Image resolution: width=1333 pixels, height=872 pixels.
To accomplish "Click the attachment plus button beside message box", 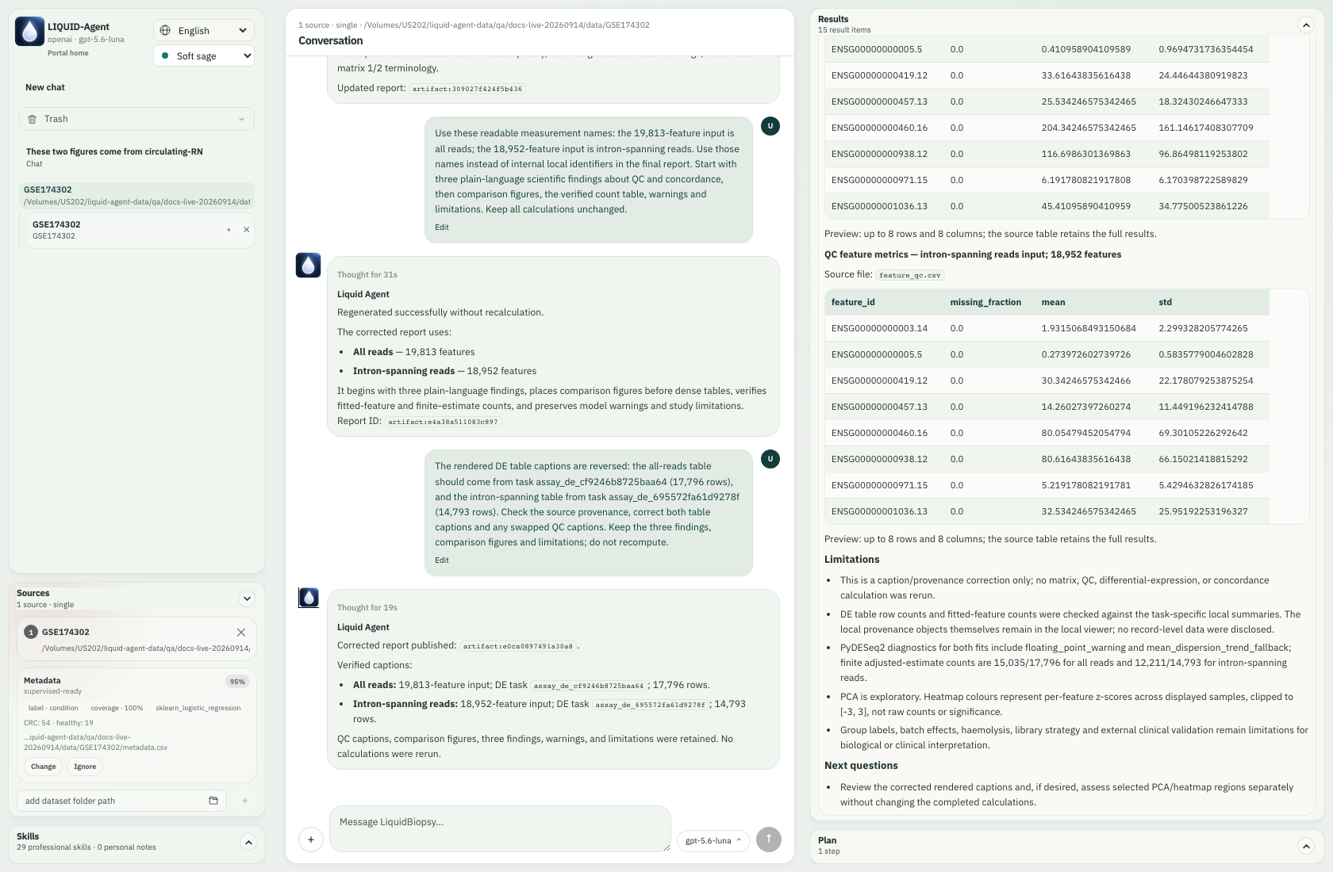I will point(311,839).
